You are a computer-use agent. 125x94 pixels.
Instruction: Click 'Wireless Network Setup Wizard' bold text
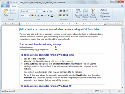(x=67, y=64)
